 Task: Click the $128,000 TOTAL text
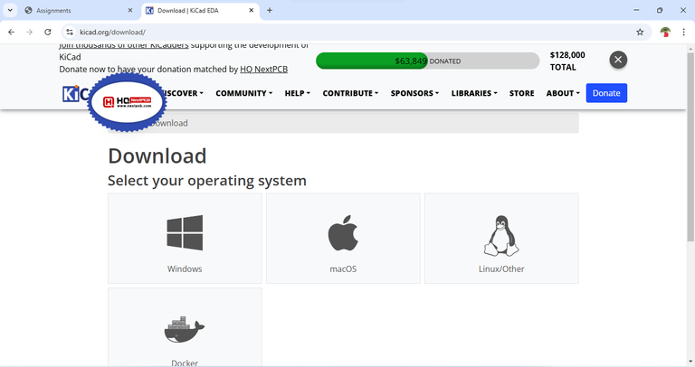pyautogui.click(x=567, y=61)
